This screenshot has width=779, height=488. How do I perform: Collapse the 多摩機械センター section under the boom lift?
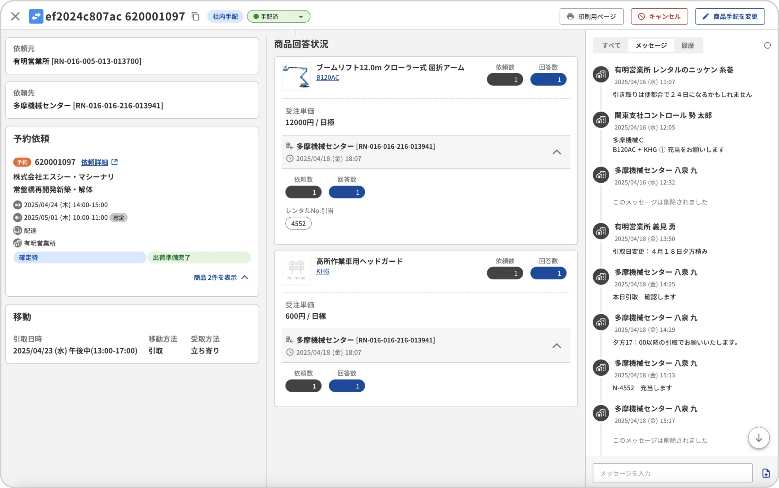556,152
